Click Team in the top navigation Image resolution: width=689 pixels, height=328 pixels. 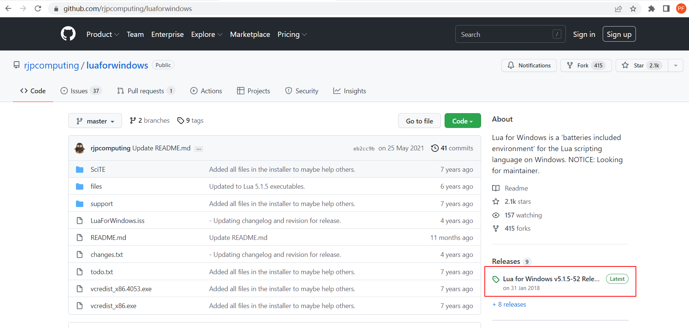(135, 34)
